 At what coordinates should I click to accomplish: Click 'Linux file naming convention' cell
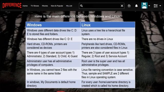click(108, 73)
